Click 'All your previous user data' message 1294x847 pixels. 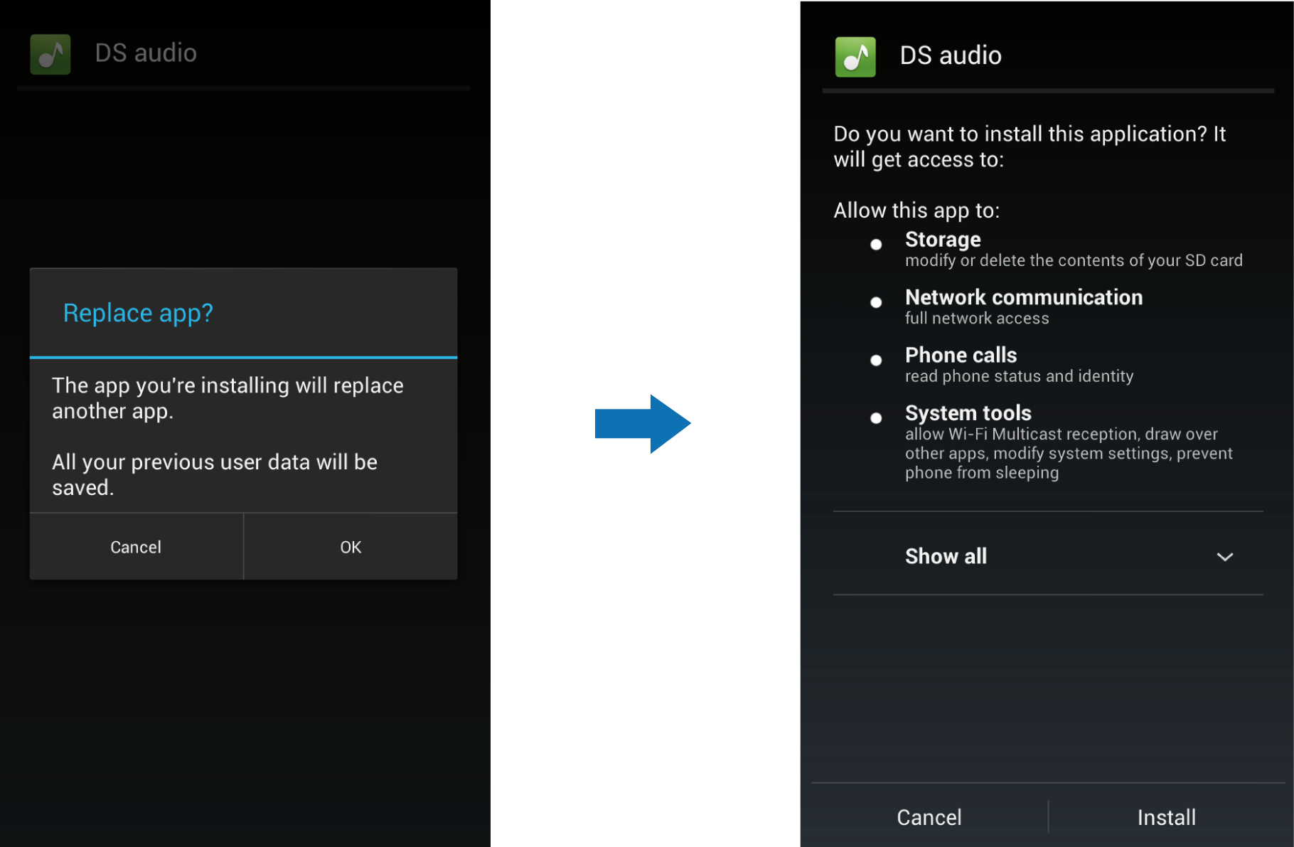pos(215,474)
